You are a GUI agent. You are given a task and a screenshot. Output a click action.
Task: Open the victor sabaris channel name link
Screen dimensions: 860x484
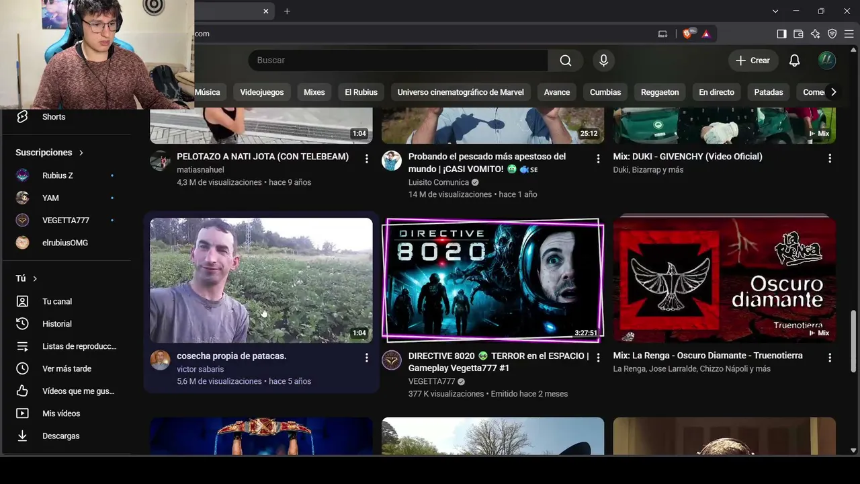[200, 369]
